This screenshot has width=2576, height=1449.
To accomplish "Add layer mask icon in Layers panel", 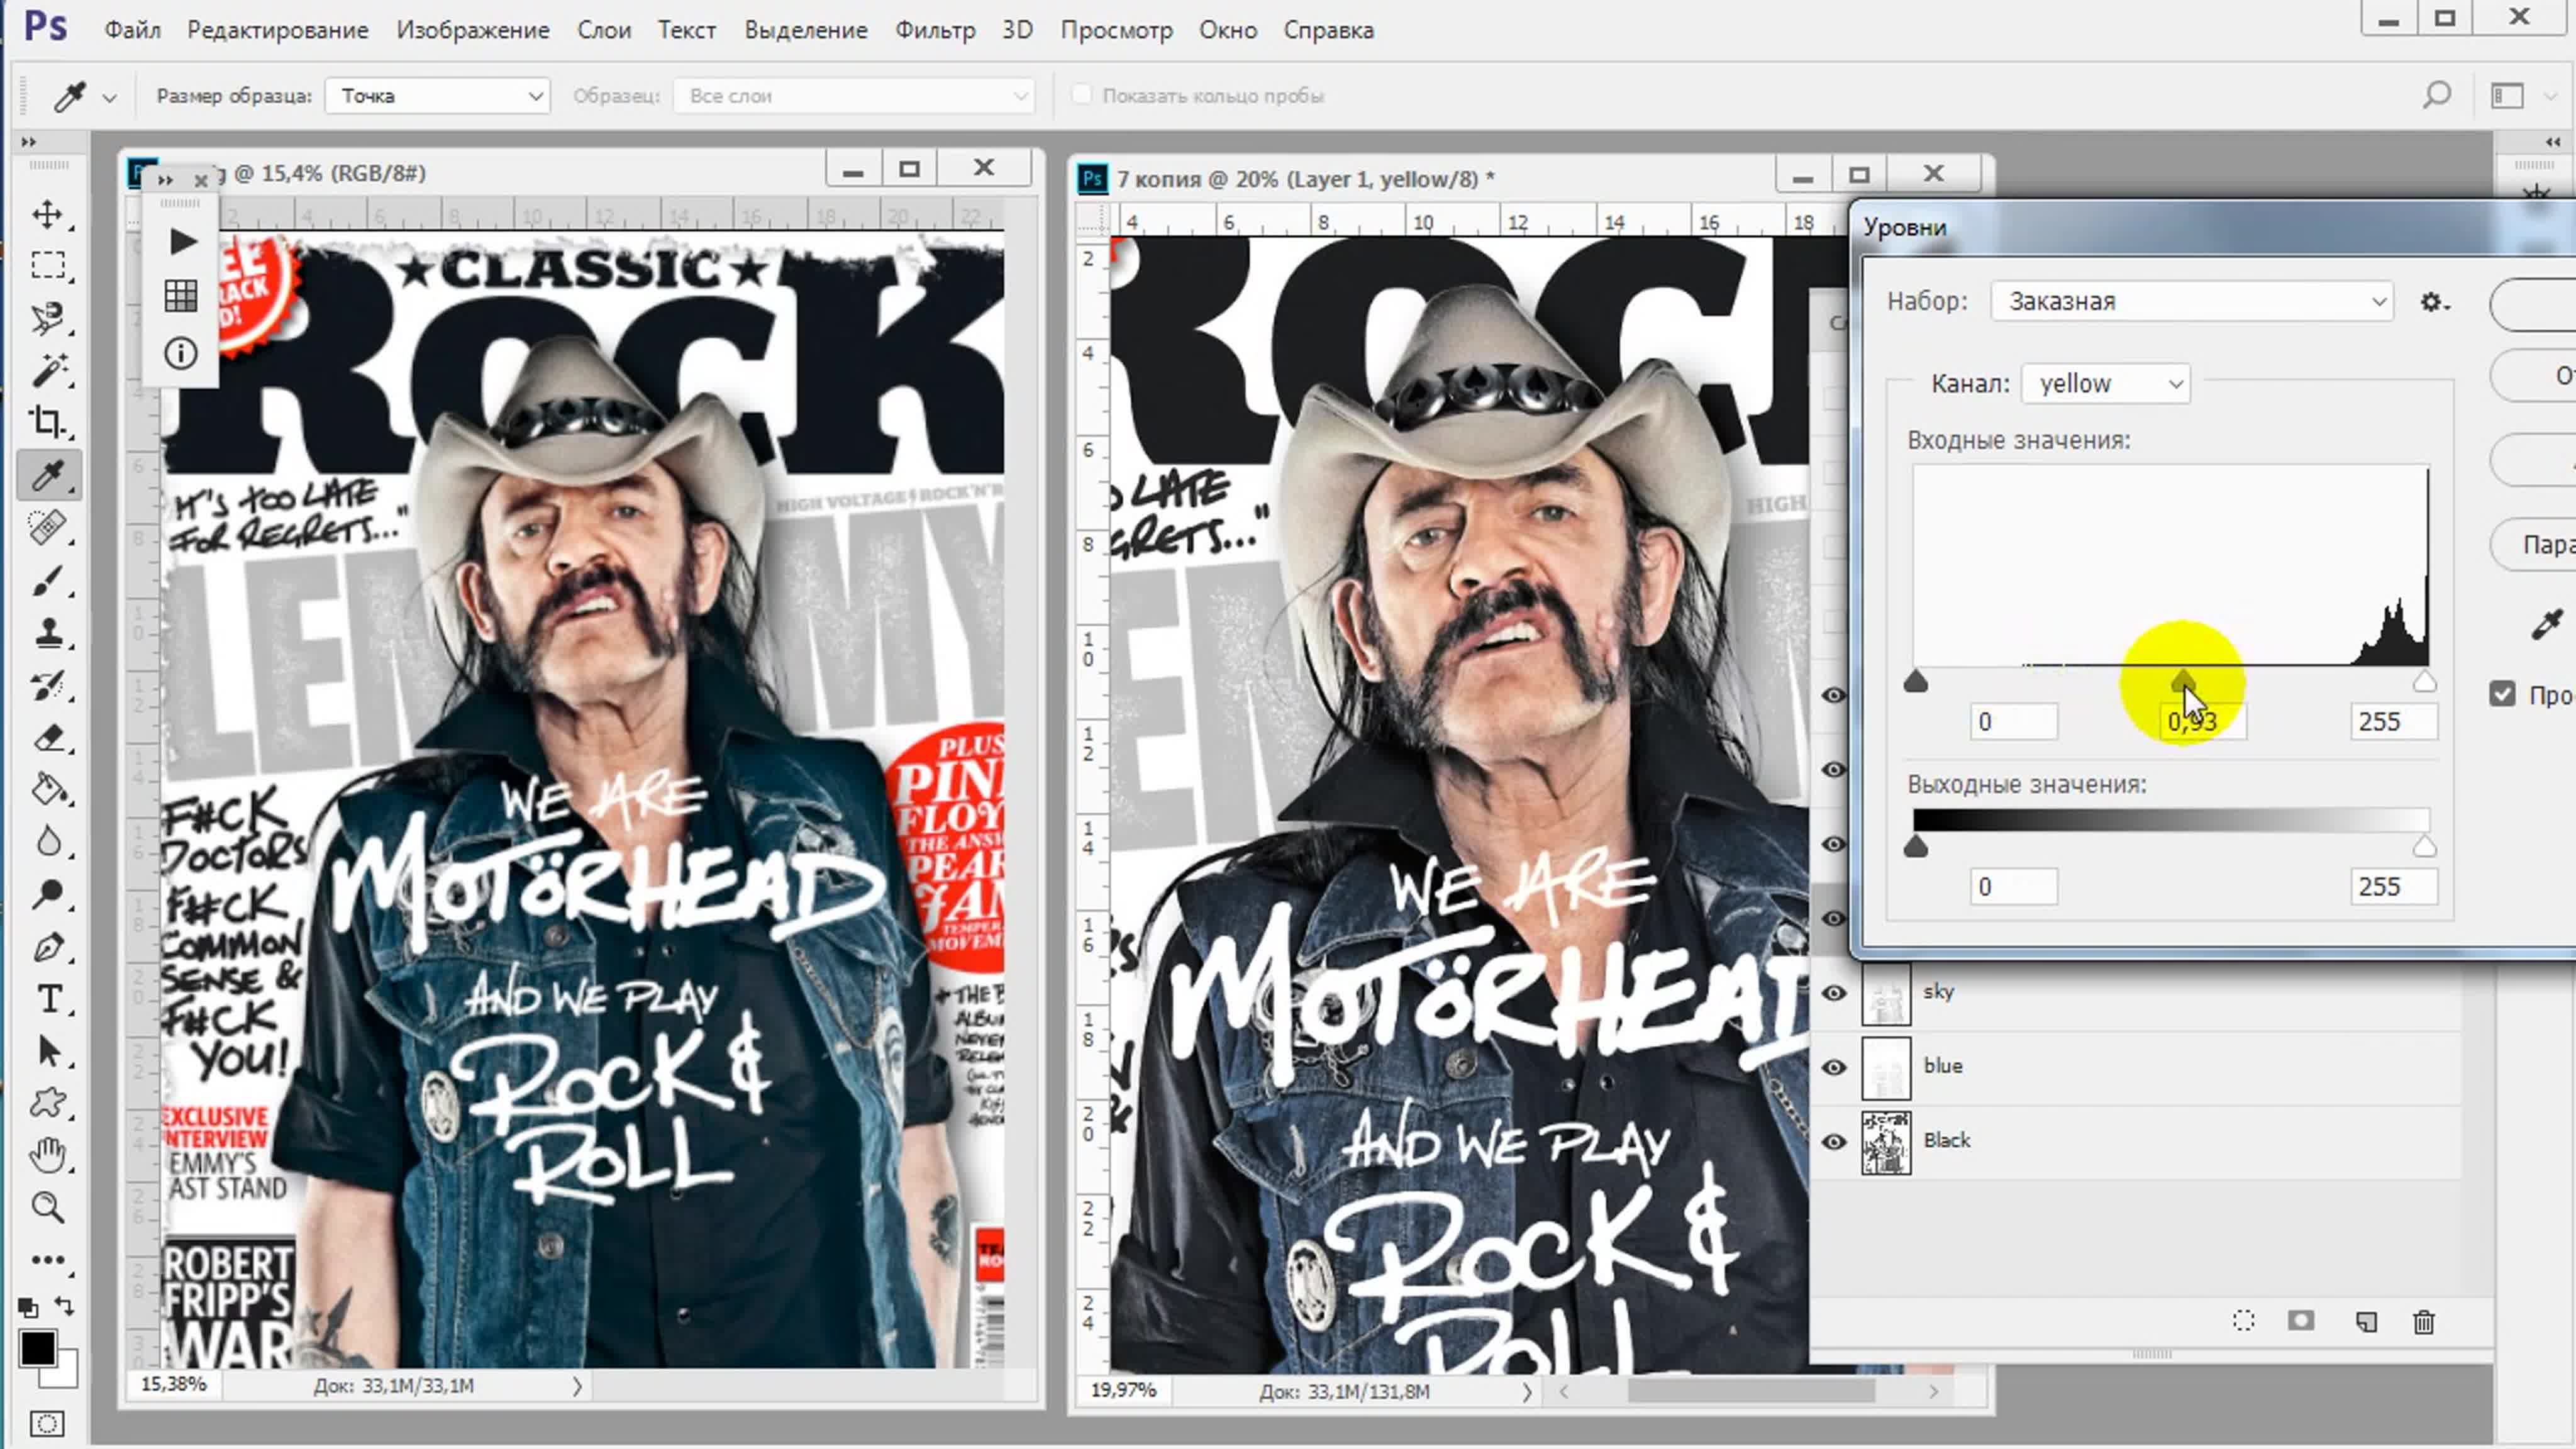I will click(x=2301, y=1321).
